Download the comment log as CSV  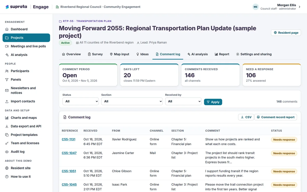point(246,117)
